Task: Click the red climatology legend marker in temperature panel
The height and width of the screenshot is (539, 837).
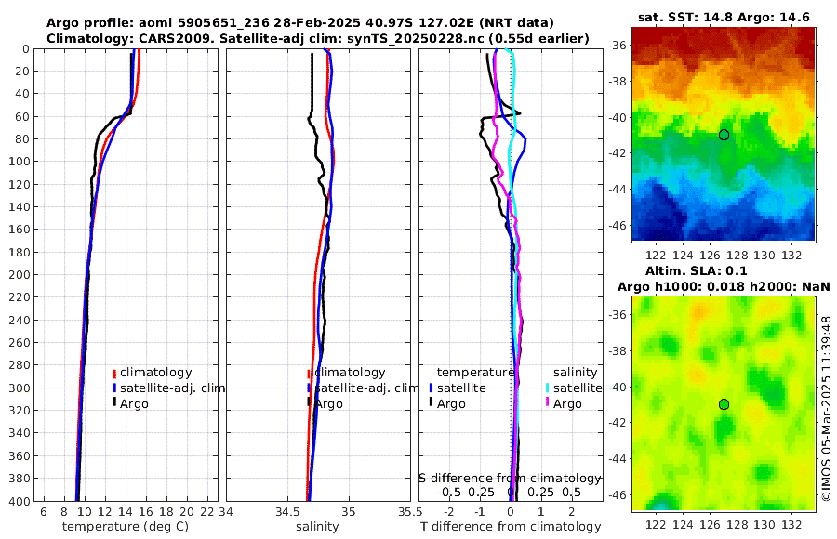Action: tap(114, 373)
